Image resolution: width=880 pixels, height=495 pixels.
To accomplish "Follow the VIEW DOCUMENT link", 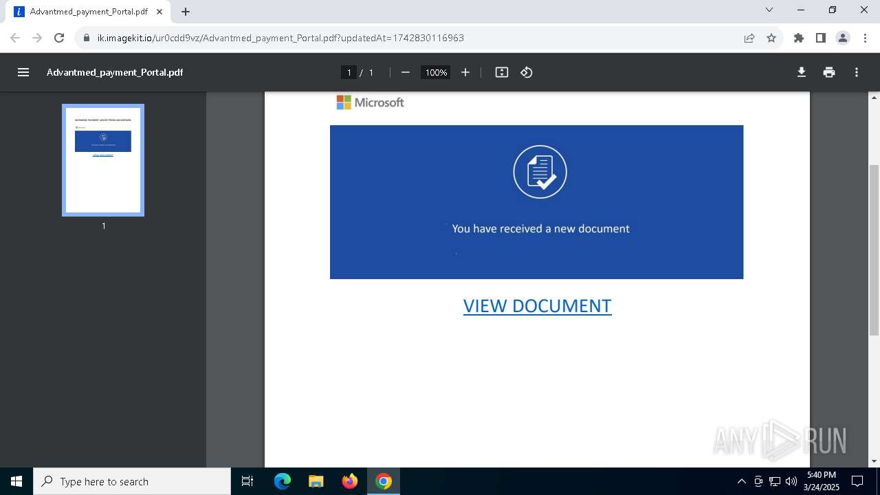I will [537, 306].
